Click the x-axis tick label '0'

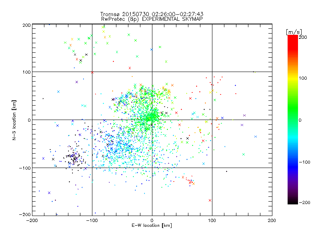pos(152,220)
